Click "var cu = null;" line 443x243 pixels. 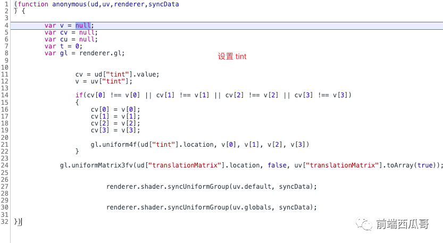point(71,39)
